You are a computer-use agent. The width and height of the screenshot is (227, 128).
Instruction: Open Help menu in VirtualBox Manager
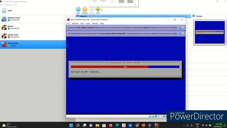click(15, 5)
